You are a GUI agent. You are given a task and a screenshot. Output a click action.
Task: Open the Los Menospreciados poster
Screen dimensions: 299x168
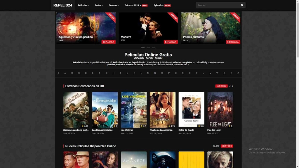pyautogui.click(x=105, y=110)
